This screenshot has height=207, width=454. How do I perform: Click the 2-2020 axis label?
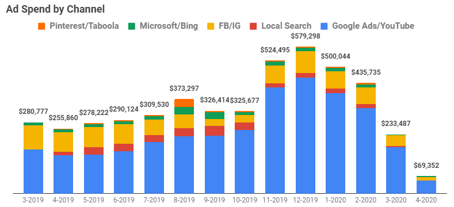point(366,200)
